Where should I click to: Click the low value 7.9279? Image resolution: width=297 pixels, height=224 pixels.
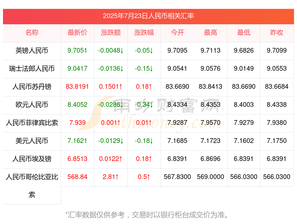tap(244, 123)
